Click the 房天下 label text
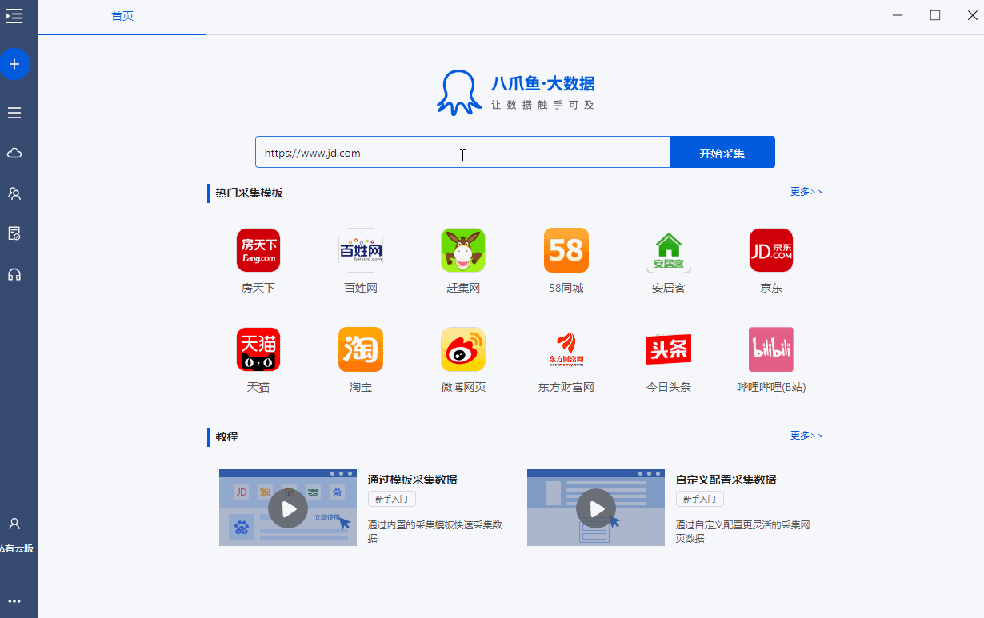 pos(258,288)
